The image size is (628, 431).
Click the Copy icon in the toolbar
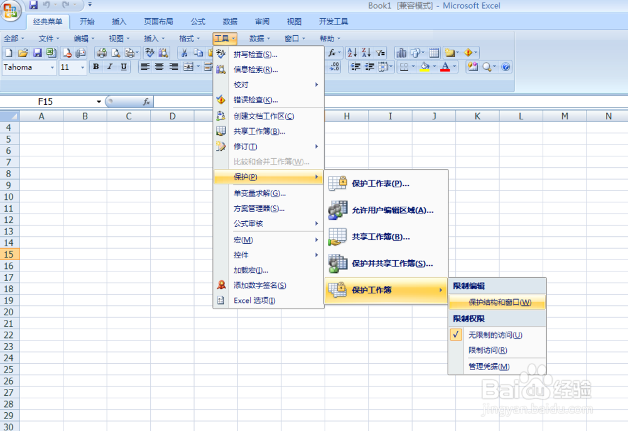(198, 53)
